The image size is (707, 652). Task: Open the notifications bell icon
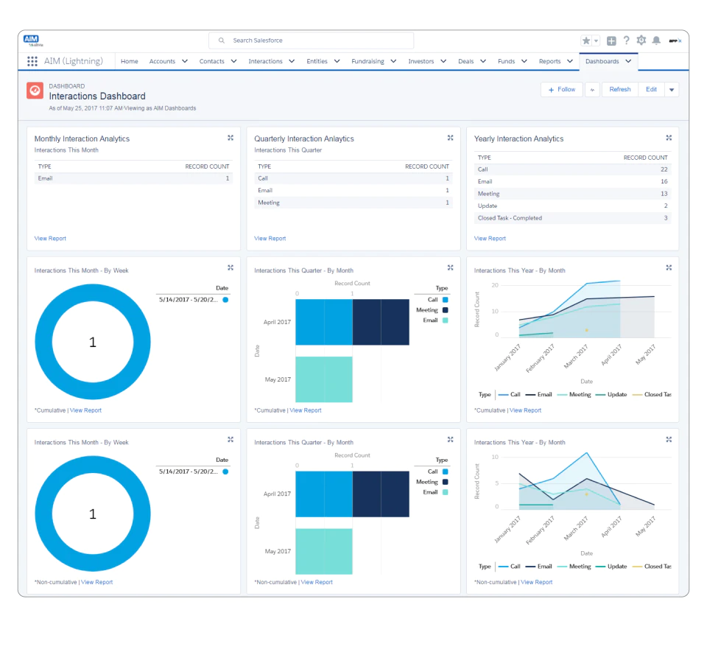click(656, 41)
